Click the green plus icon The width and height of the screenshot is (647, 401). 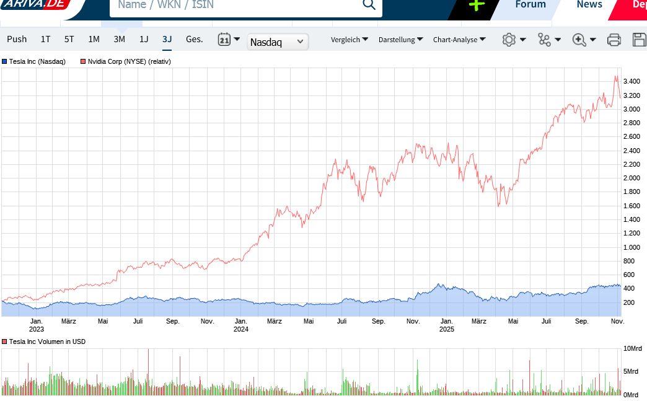(x=477, y=6)
